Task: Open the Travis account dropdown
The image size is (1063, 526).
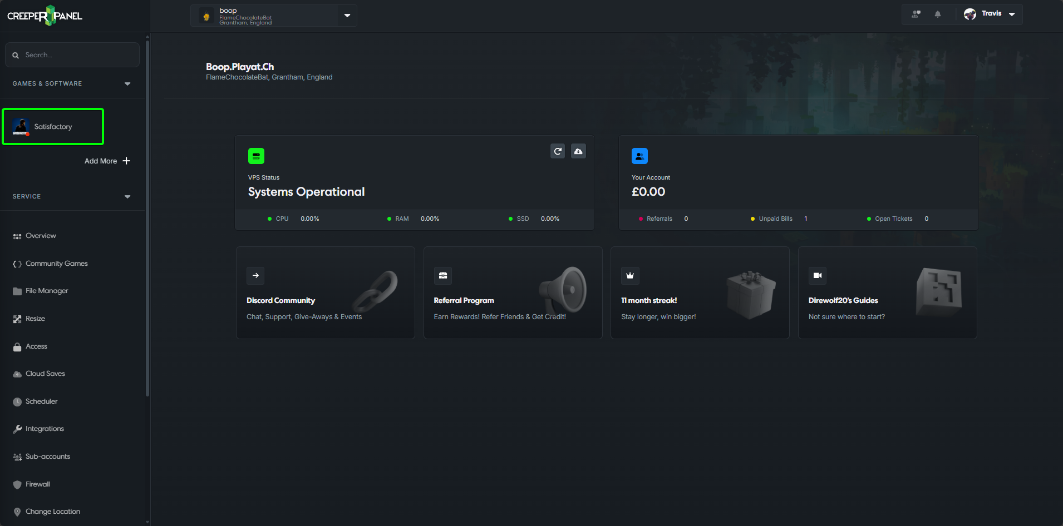Action: point(1011,13)
